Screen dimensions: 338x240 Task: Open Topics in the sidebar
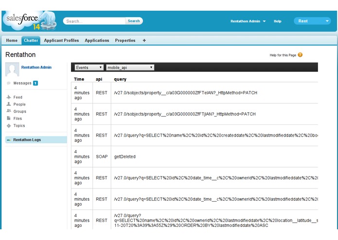coord(19,125)
